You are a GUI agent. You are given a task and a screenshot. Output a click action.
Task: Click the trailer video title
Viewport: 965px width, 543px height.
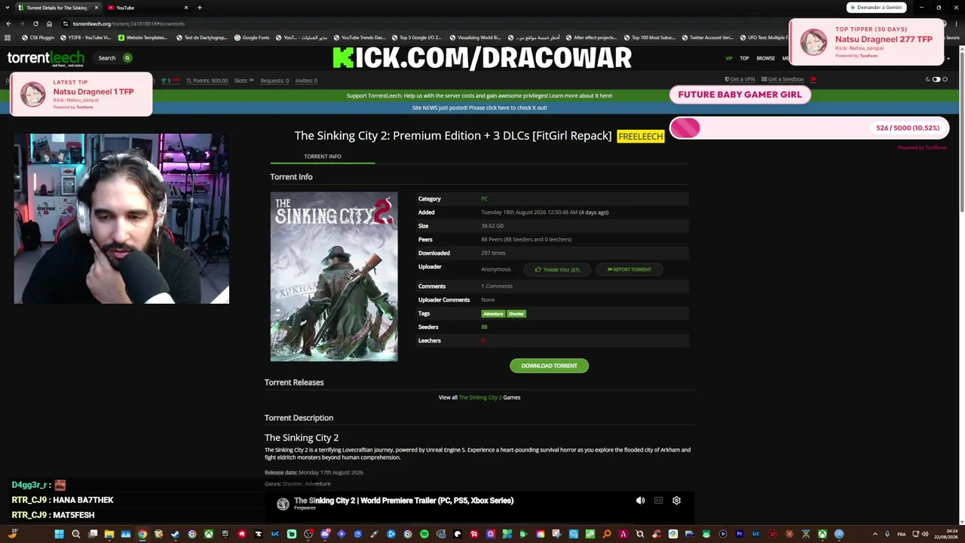[x=403, y=500]
